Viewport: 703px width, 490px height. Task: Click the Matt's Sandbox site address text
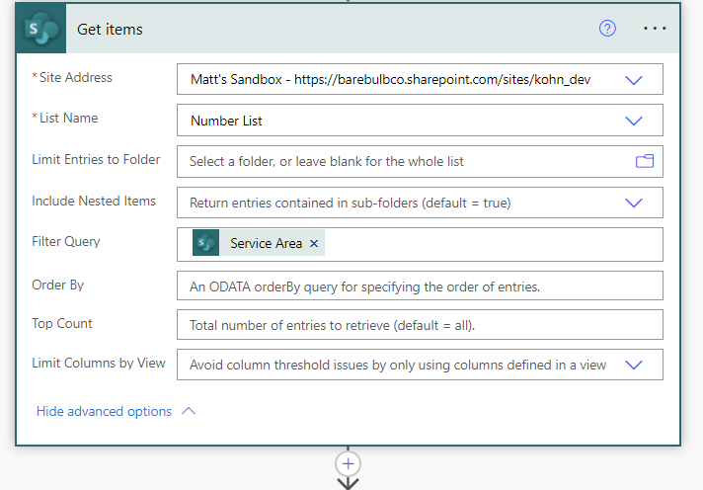coord(391,79)
